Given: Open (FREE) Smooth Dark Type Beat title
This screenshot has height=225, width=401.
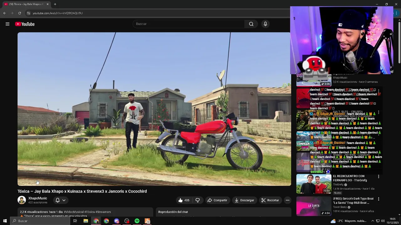Looking at the screenshot, I should [x=353, y=201].
